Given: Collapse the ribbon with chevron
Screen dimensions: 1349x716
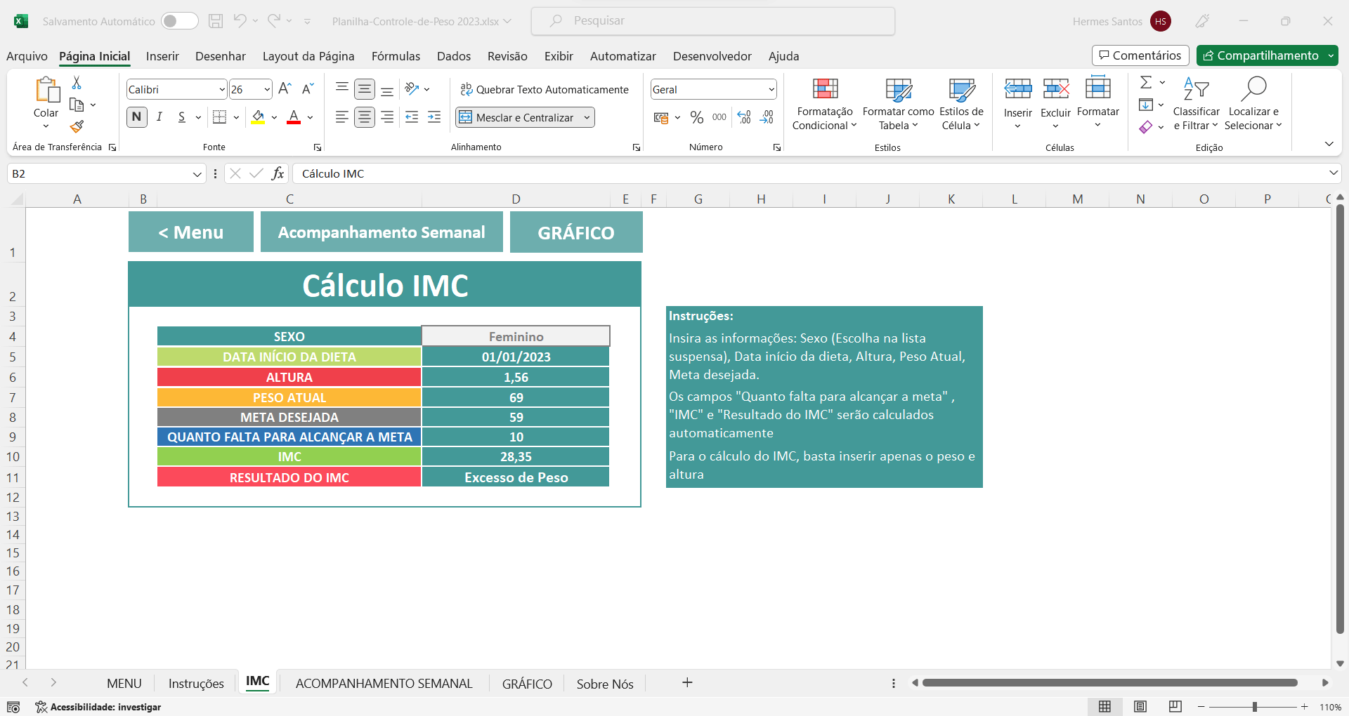Looking at the screenshot, I should click(1329, 144).
